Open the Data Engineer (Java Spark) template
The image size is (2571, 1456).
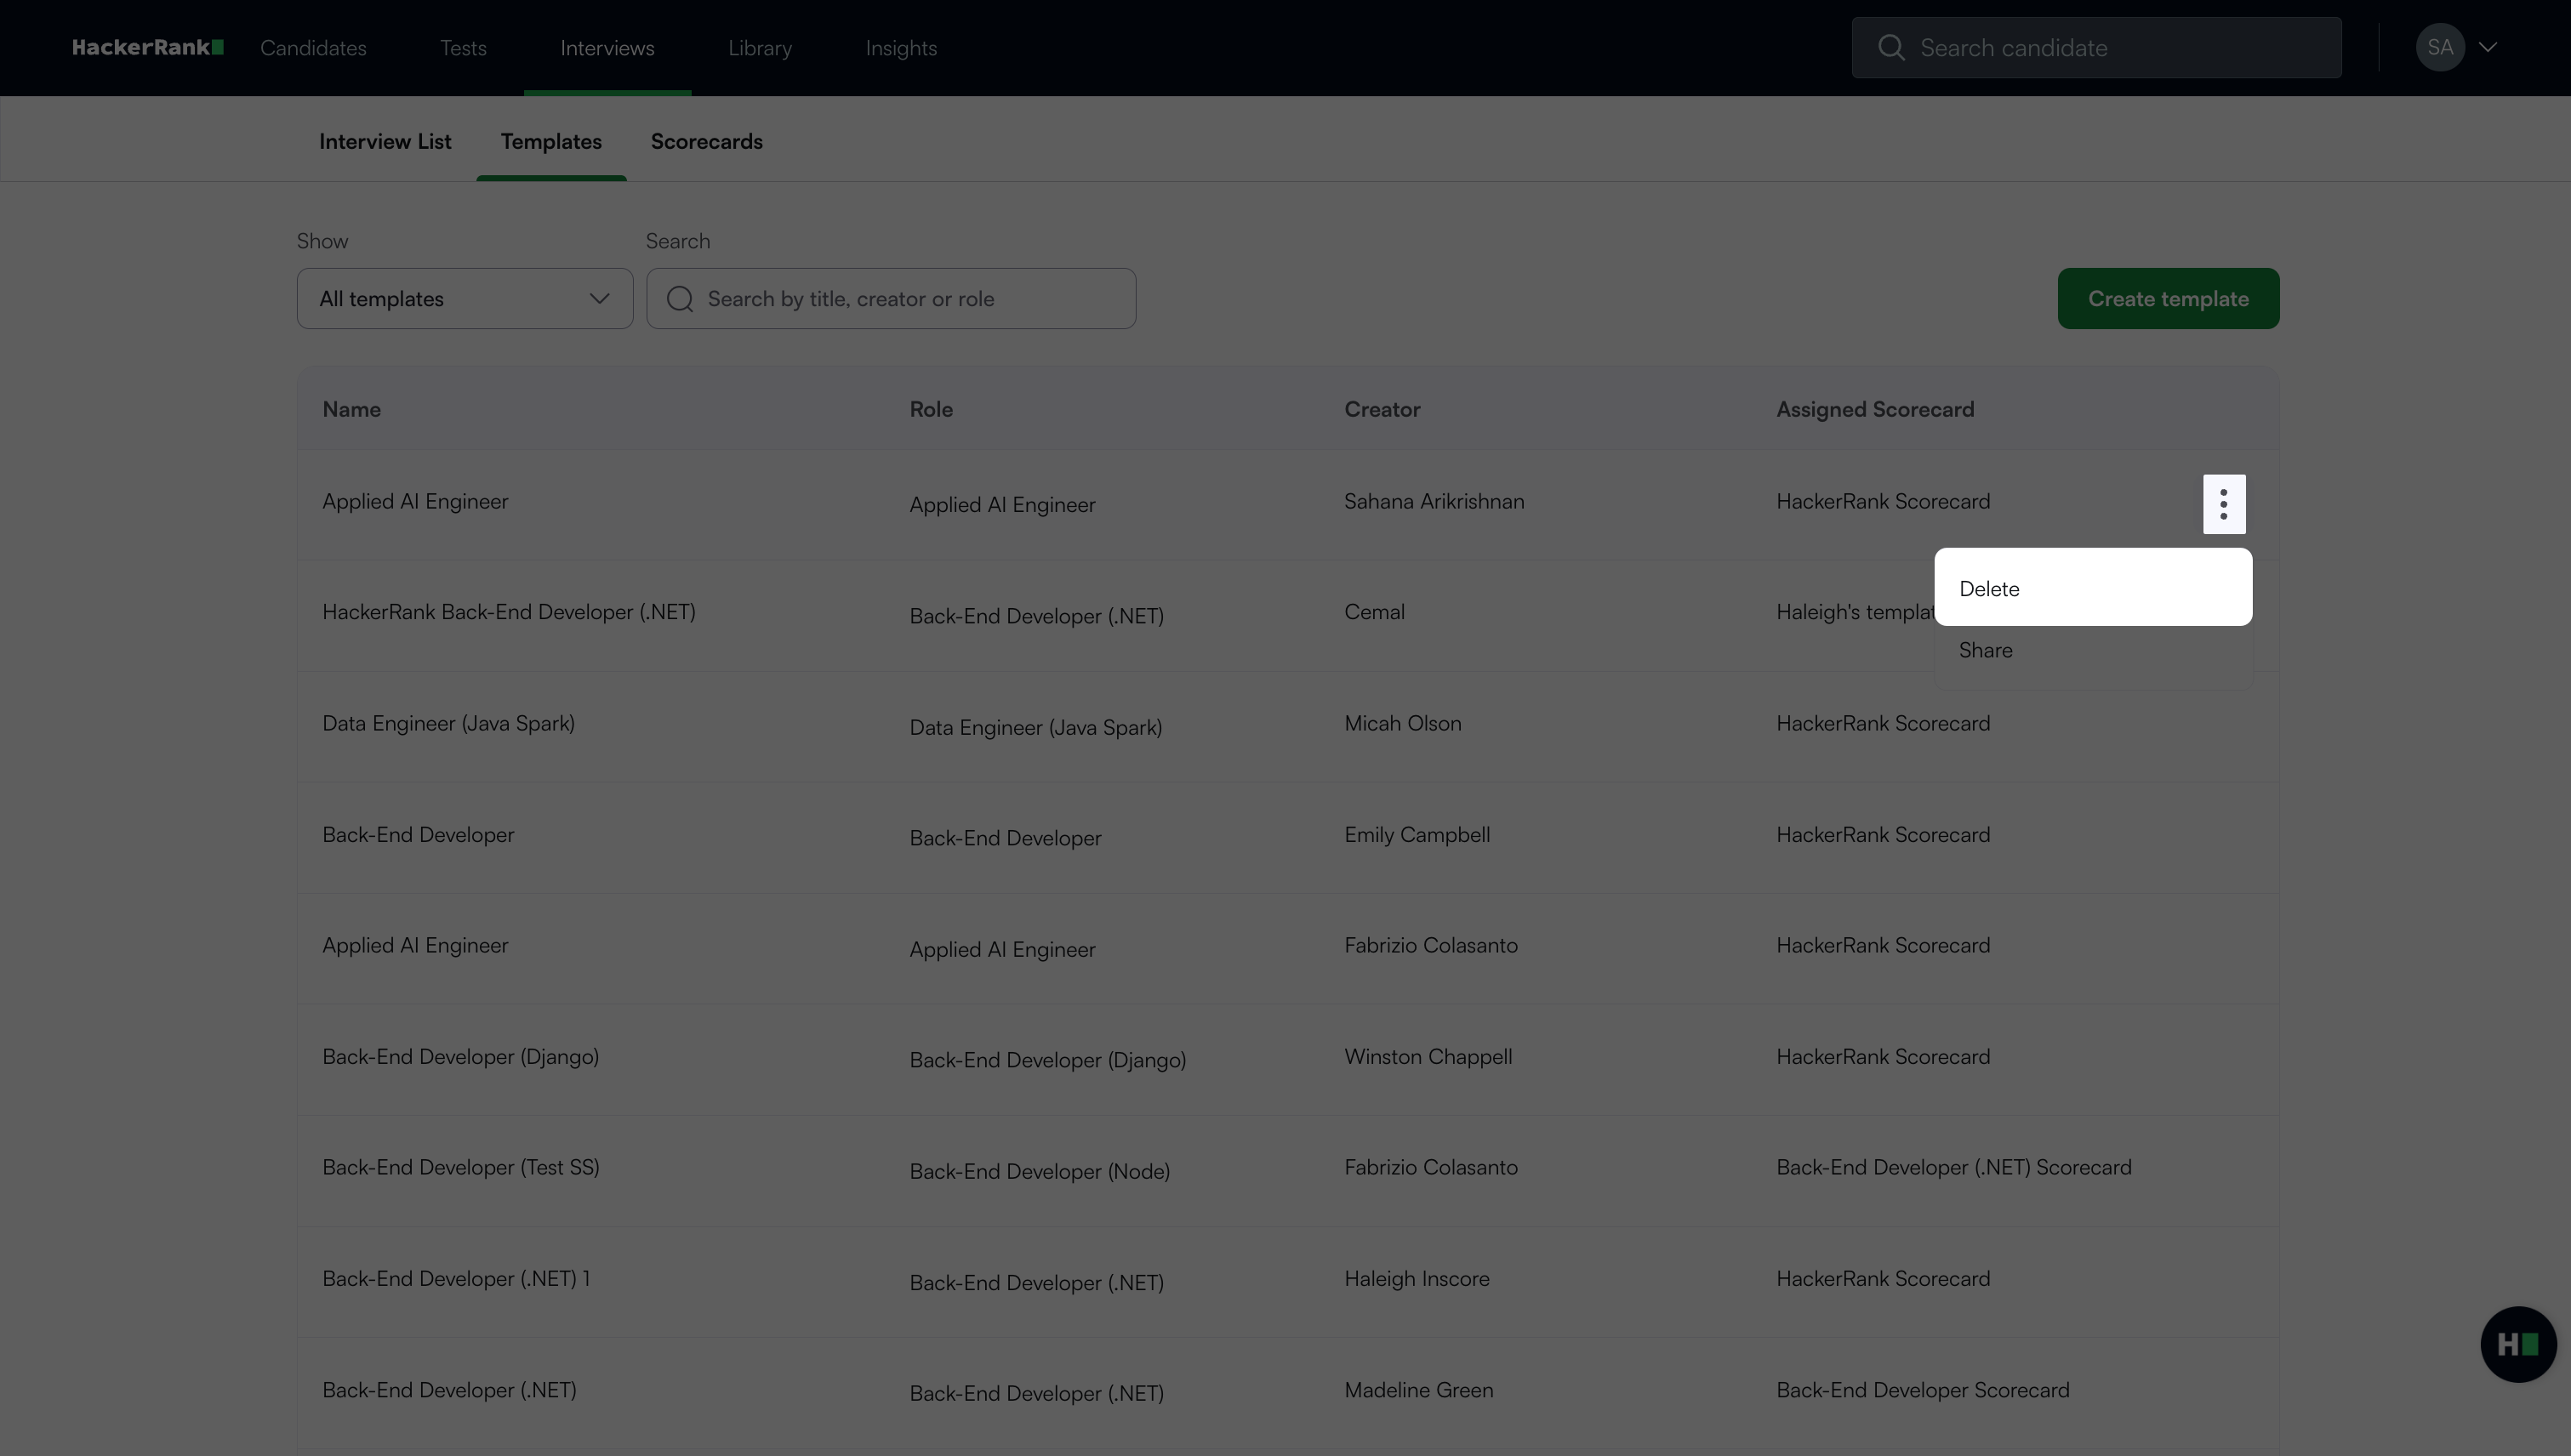click(448, 723)
